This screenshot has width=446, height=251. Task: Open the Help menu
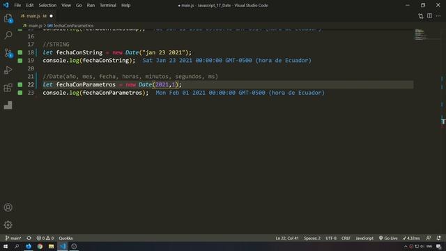tap(125, 5)
